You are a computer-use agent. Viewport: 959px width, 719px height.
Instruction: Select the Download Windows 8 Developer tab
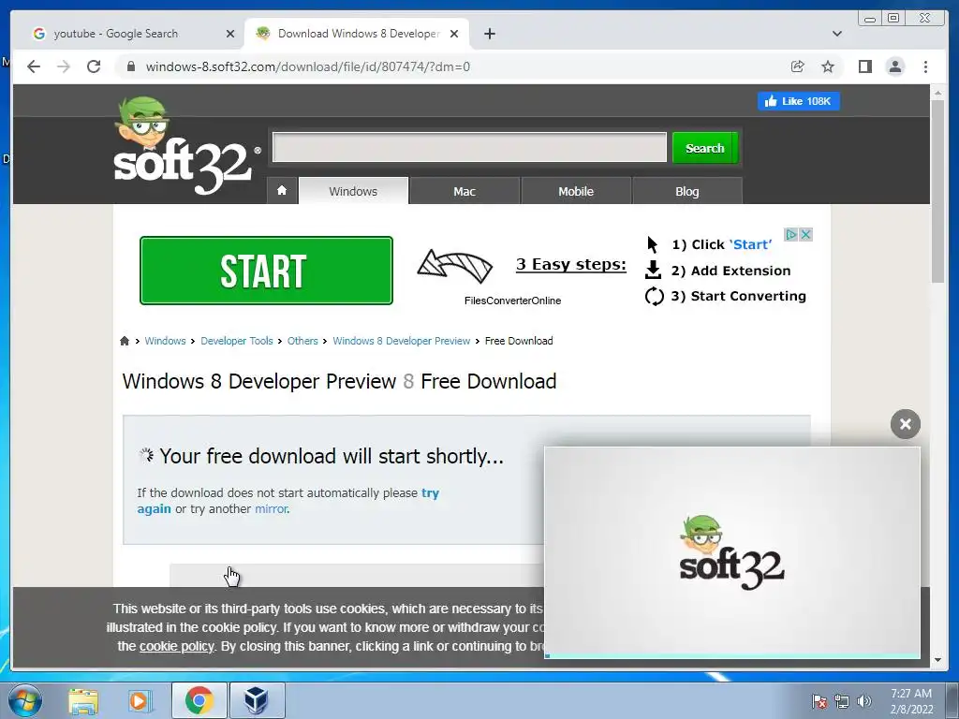(x=357, y=34)
